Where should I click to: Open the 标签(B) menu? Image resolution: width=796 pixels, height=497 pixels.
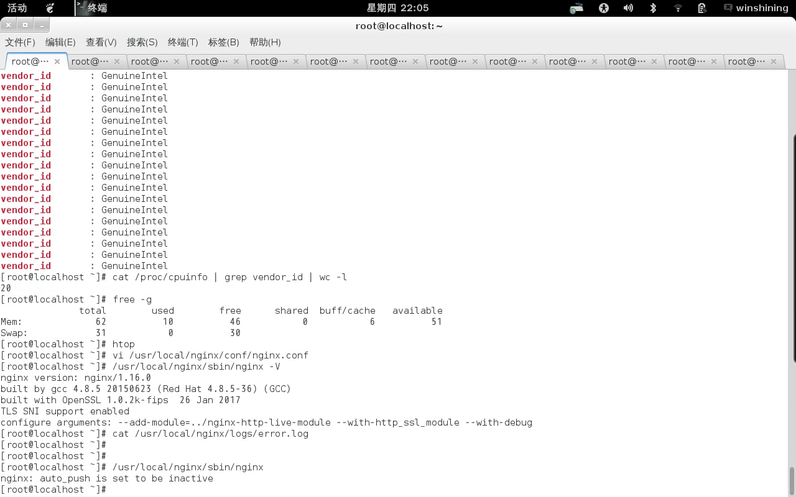224,42
